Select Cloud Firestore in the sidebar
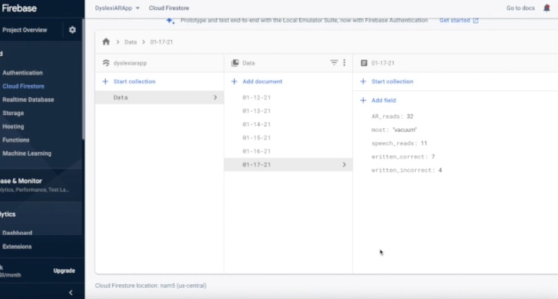The height and width of the screenshot is (299, 558). point(24,86)
